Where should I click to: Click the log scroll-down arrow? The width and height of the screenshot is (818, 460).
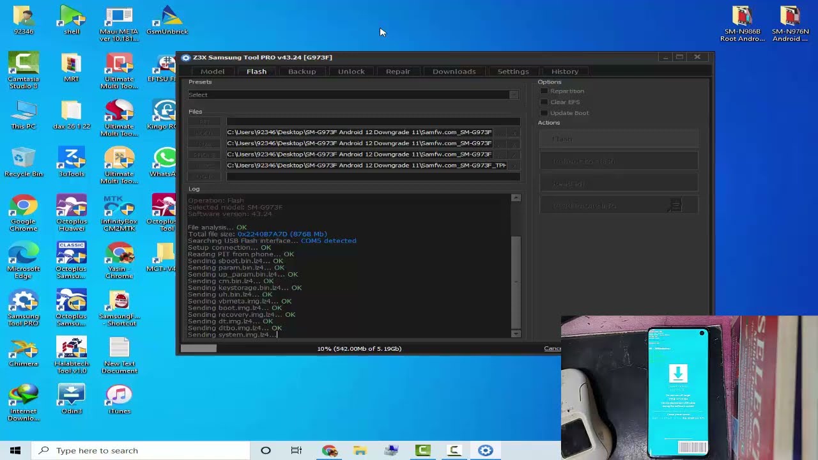click(x=516, y=333)
